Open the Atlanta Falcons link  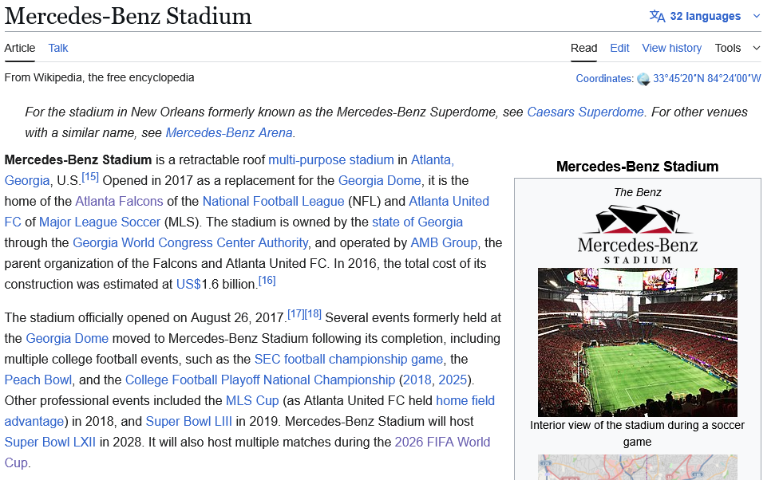click(x=119, y=201)
